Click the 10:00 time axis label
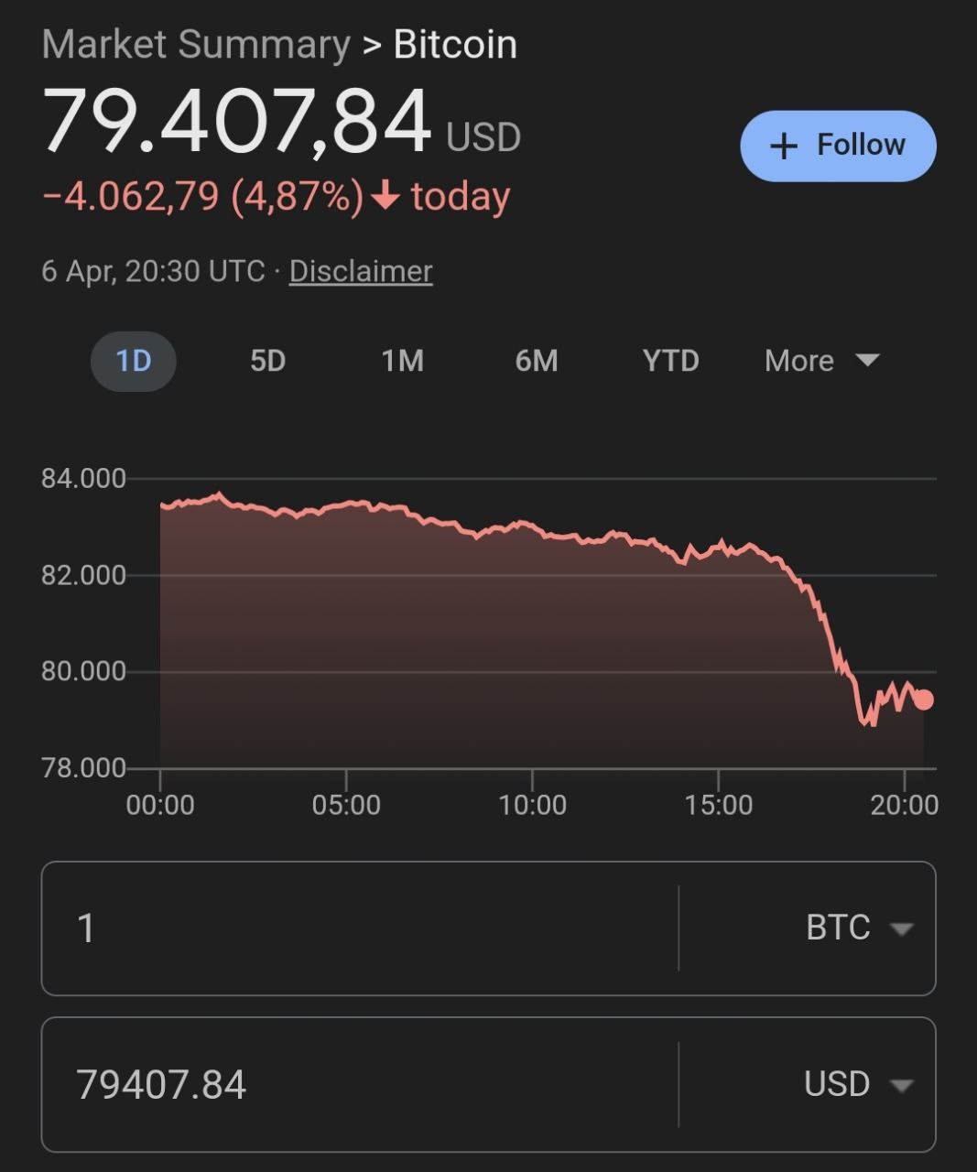Viewport: 977px width, 1172px height. coord(532,805)
